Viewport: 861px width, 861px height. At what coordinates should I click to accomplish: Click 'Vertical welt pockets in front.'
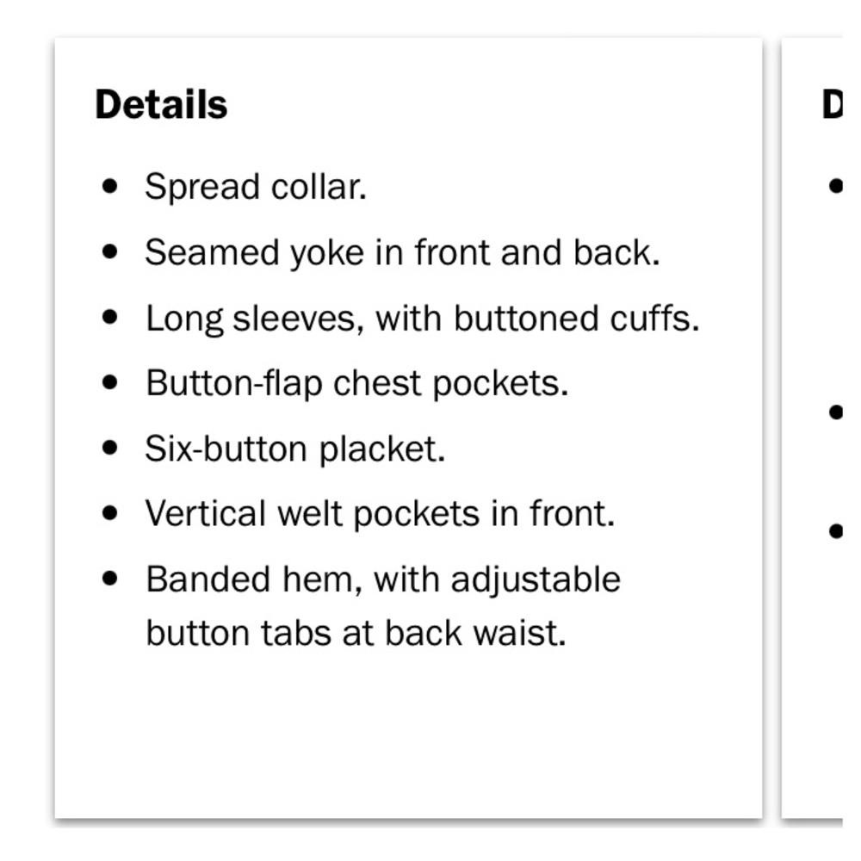tap(380, 514)
